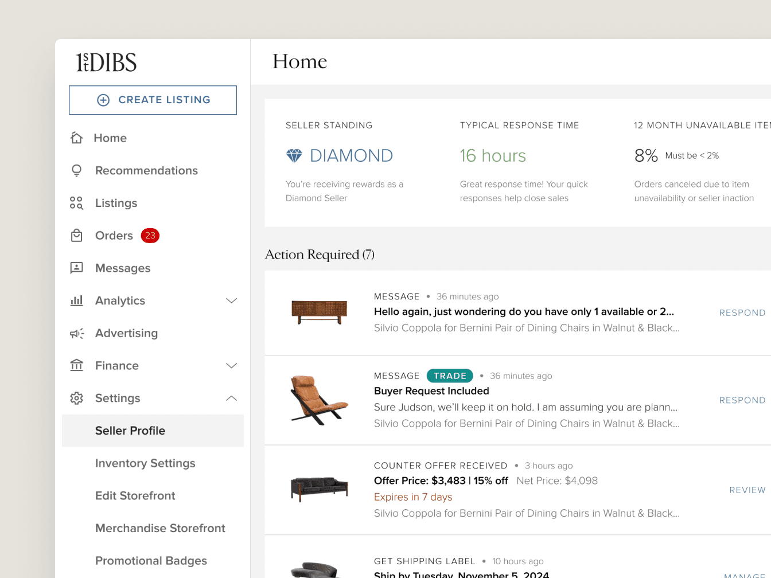This screenshot has width=771, height=578.
Task: Expand the Finance section chevron
Action: tap(231, 365)
